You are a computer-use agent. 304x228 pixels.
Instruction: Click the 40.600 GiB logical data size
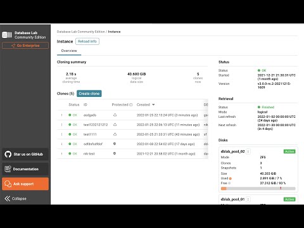click(137, 74)
